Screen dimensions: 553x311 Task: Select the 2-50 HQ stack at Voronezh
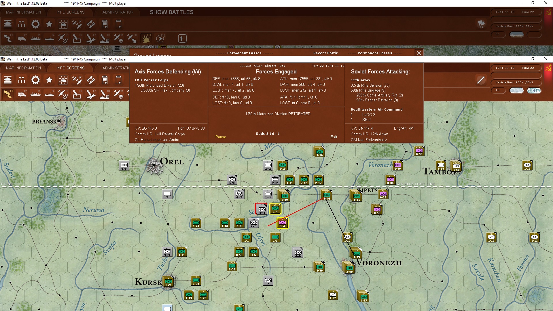pyautogui.click(x=349, y=268)
